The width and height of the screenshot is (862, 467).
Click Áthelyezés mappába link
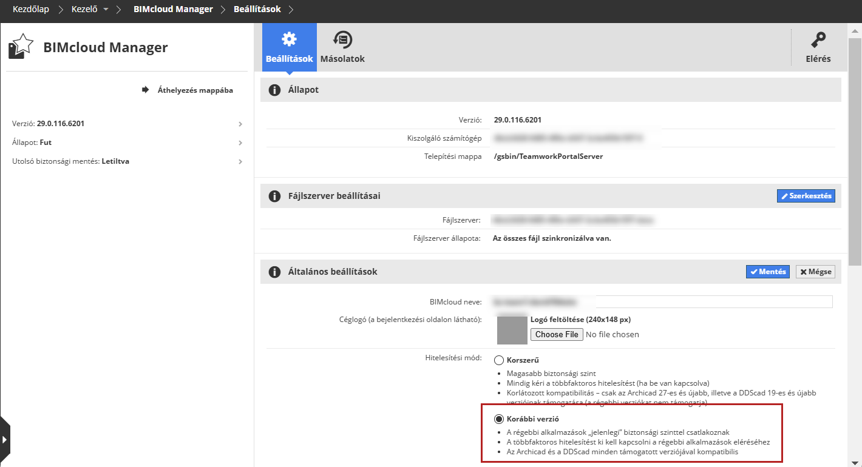(195, 90)
